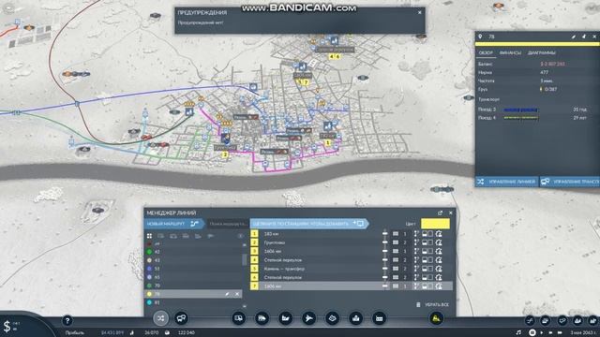Image resolution: width=600 pixels, height=337 pixels.
Task: Activate the yellow bulldozer tool
Action: pyautogui.click(x=436, y=318)
